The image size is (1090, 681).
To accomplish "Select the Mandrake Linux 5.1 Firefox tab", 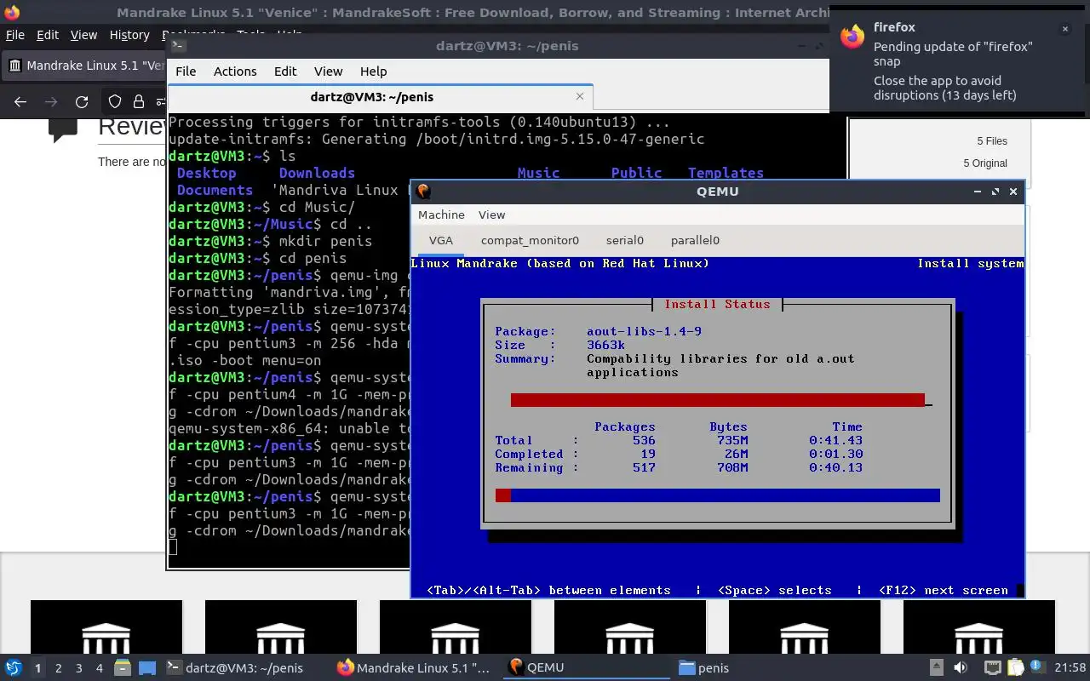I will pos(85,66).
